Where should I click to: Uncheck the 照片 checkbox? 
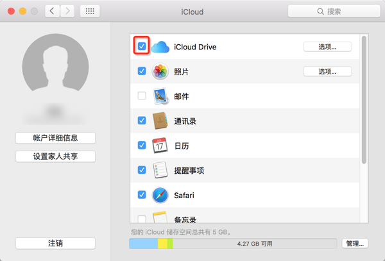[142, 71]
